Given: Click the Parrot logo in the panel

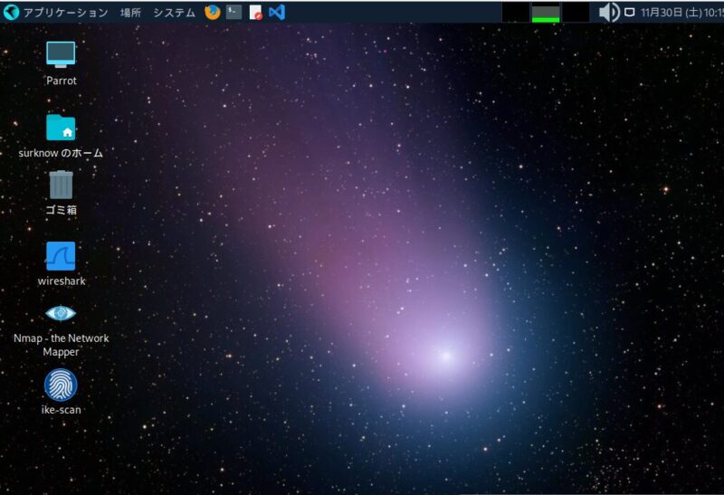Looking at the screenshot, I should point(11,12).
